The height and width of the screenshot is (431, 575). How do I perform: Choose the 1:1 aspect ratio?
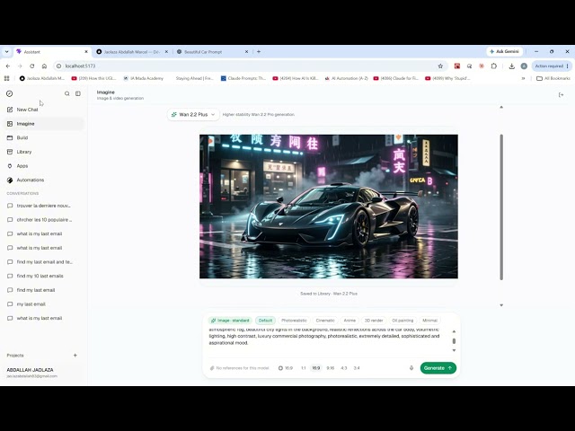coord(304,368)
